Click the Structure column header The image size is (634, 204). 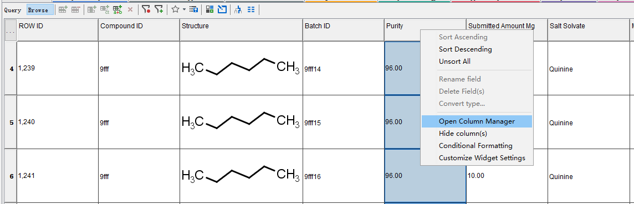242,30
